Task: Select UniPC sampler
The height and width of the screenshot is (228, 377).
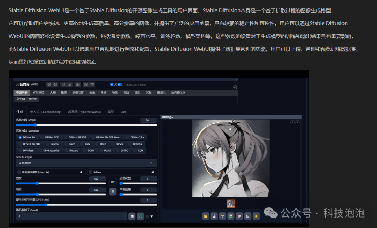Action: [x=122, y=151]
